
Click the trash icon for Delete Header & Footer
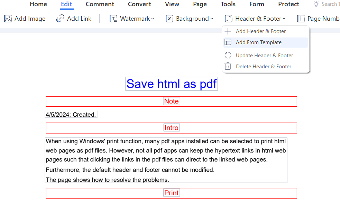tap(228, 66)
